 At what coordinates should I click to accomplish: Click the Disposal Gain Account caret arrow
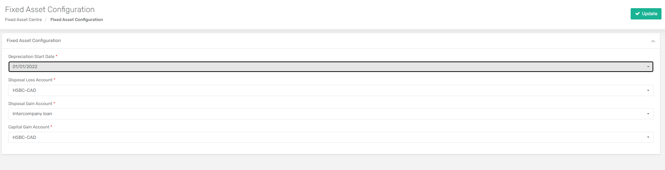click(648, 114)
